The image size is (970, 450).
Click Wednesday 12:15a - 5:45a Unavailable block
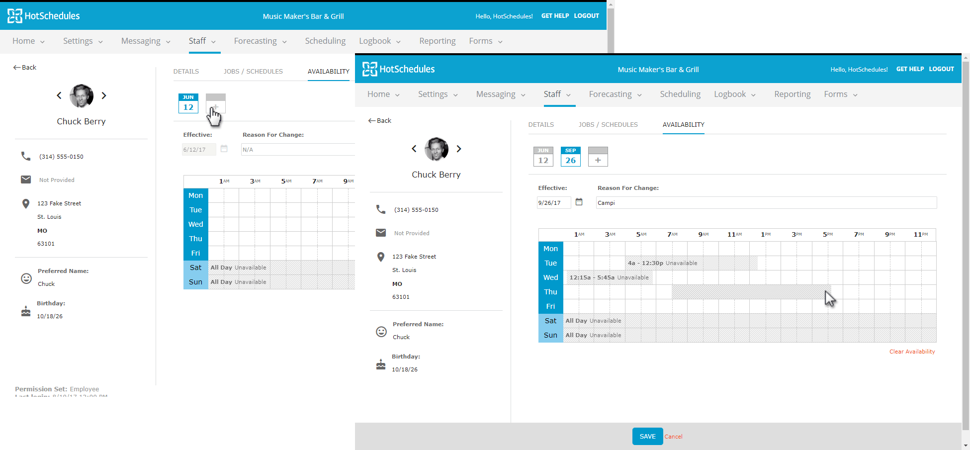(x=610, y=277)
